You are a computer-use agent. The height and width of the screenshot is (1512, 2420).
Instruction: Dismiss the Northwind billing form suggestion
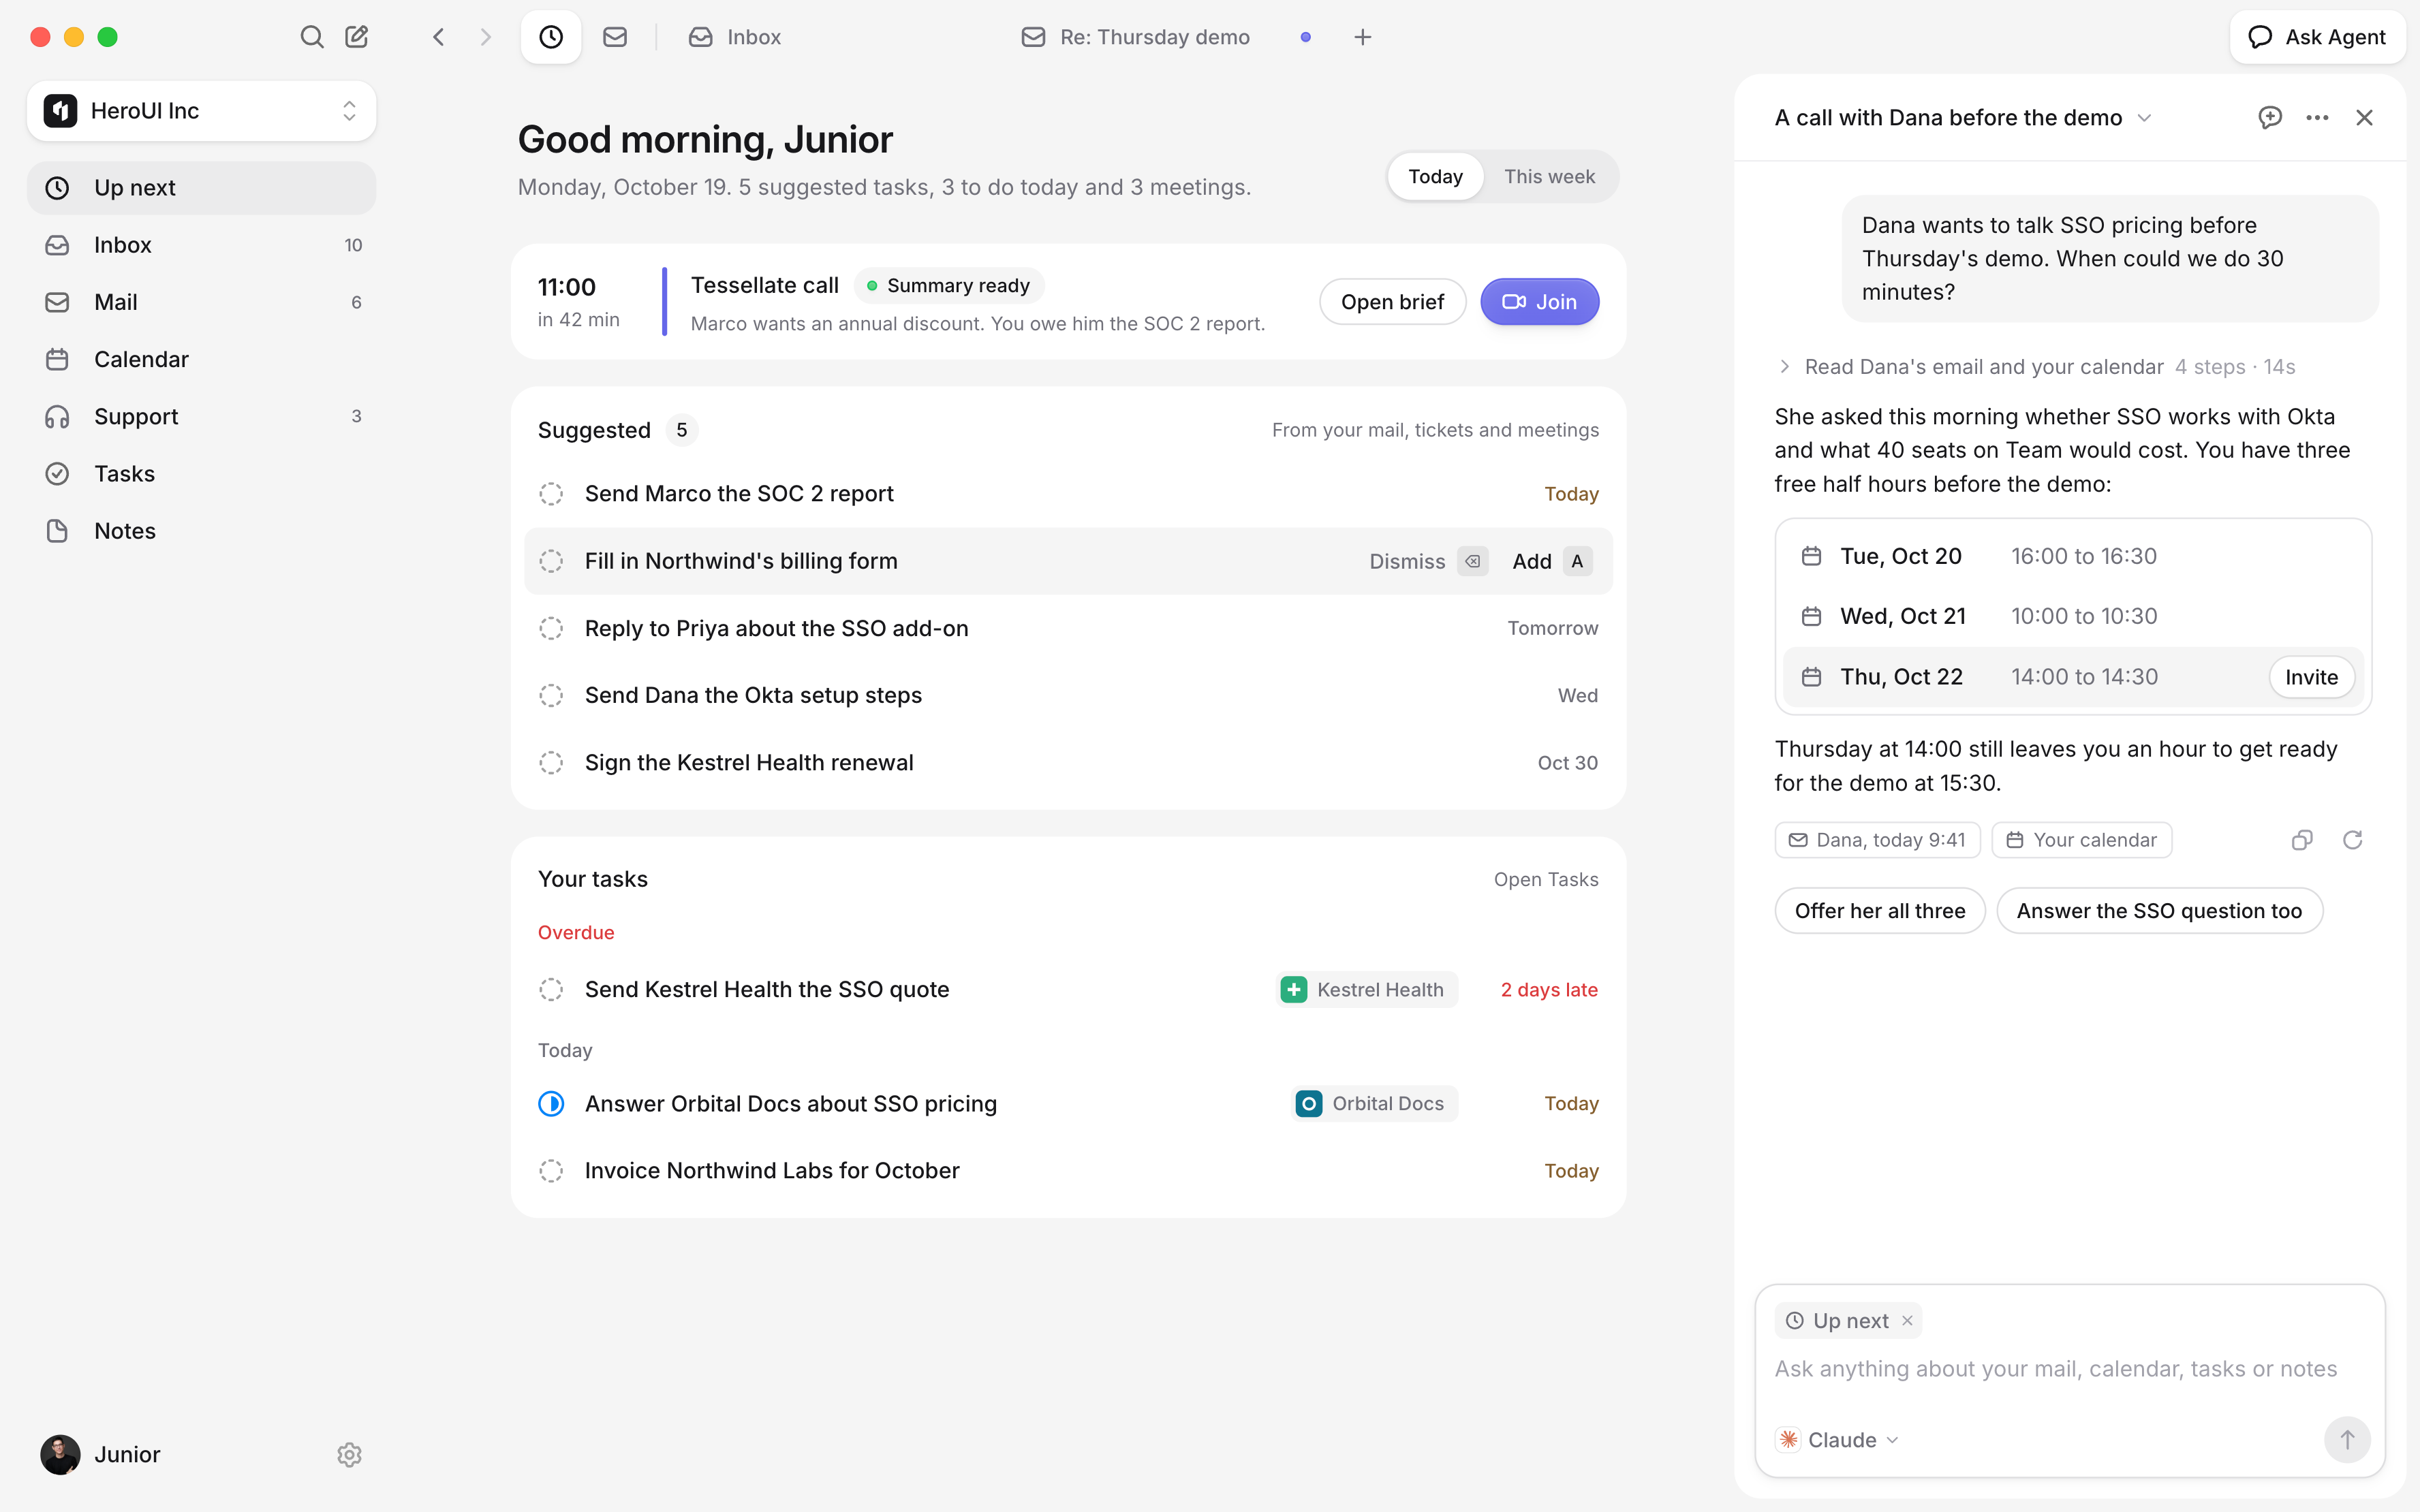(1428, 561)
